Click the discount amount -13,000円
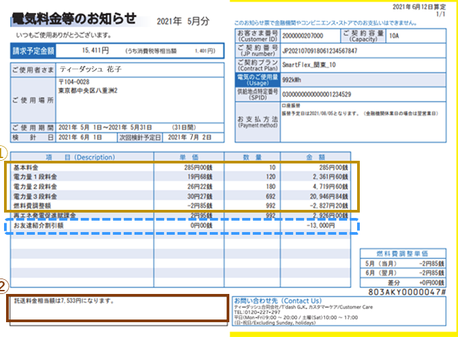Screen dimensions: 458x337 point(321,225)
